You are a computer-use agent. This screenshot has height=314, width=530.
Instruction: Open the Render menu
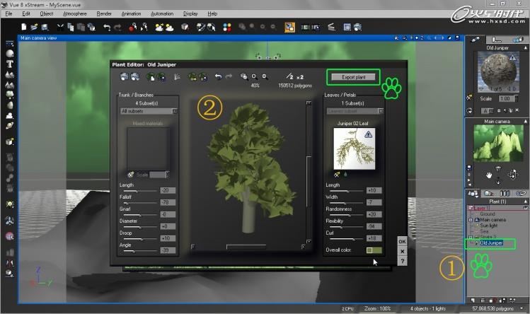click(104, 13)
